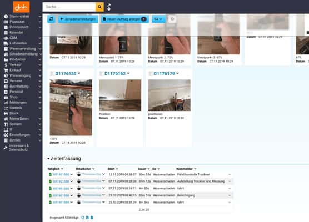Click the Einkauf shopping cart icon
This screenshot has height=222, width=309.
coord(6,70)
